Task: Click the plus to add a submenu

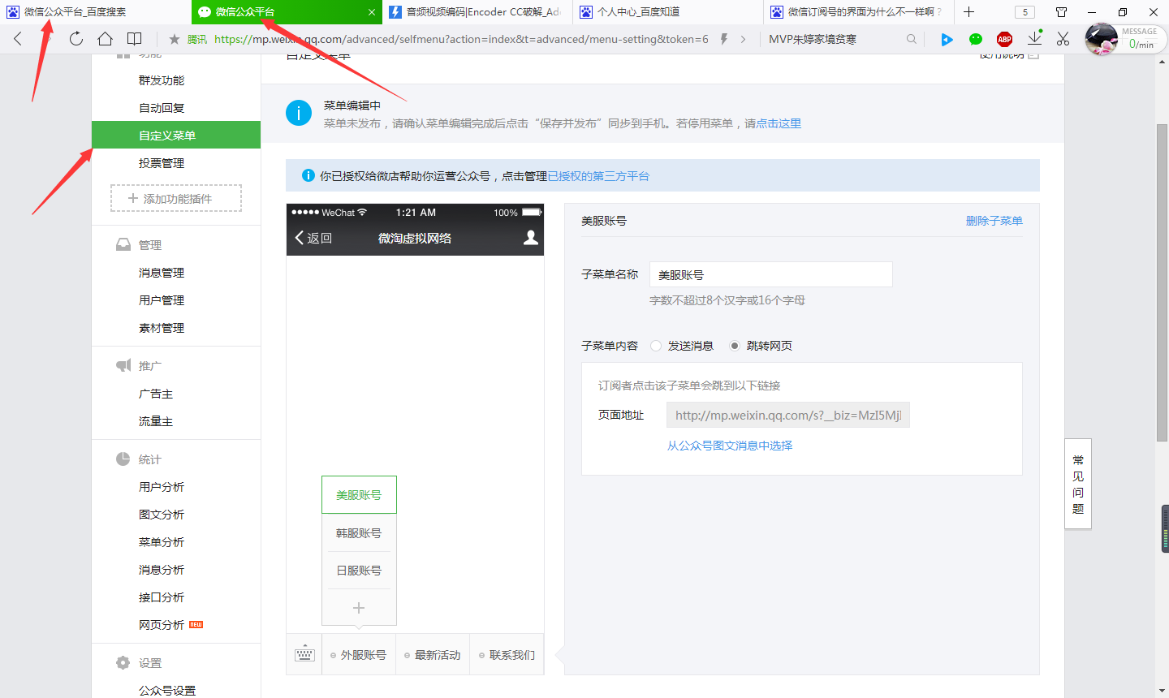Action: (x=359, y=608)
